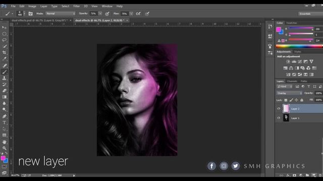
Task: Toggle lock all
Action: click(x=302, y=100)
